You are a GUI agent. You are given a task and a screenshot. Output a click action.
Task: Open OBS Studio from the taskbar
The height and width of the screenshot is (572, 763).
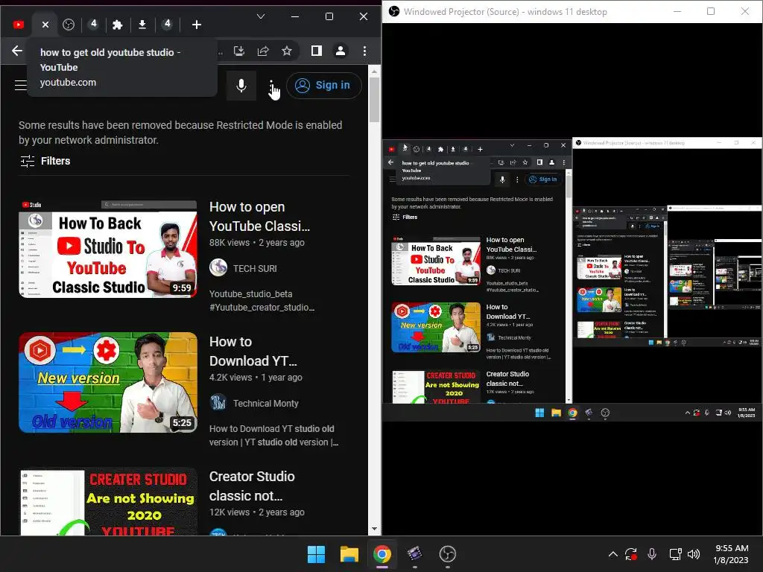pyautogui.click(x=448, y=554)
